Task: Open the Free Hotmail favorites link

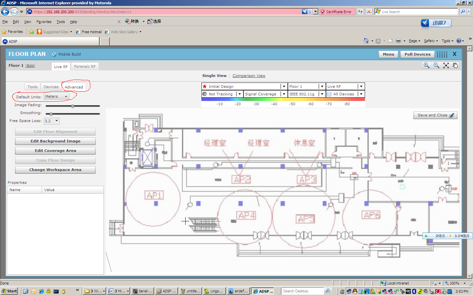Action: click(x=89, y=32)
